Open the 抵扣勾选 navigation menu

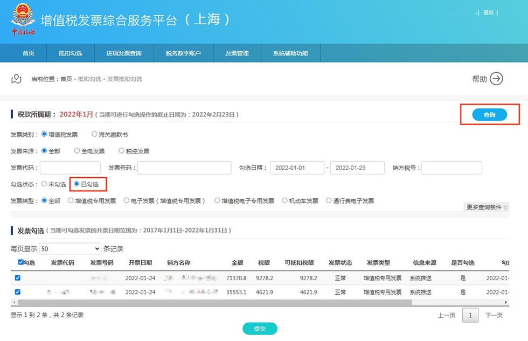click(x=71, y=53)
